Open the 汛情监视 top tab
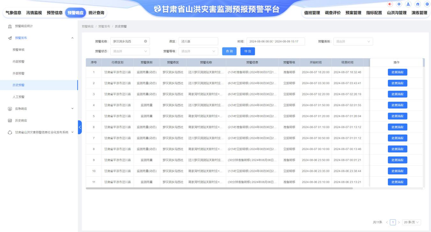This screenshot has width=431, height=232. coord(34,12)
